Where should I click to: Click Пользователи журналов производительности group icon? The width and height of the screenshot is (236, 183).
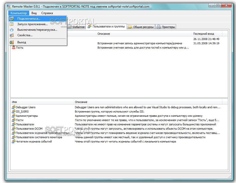click(x=14, y=133)
